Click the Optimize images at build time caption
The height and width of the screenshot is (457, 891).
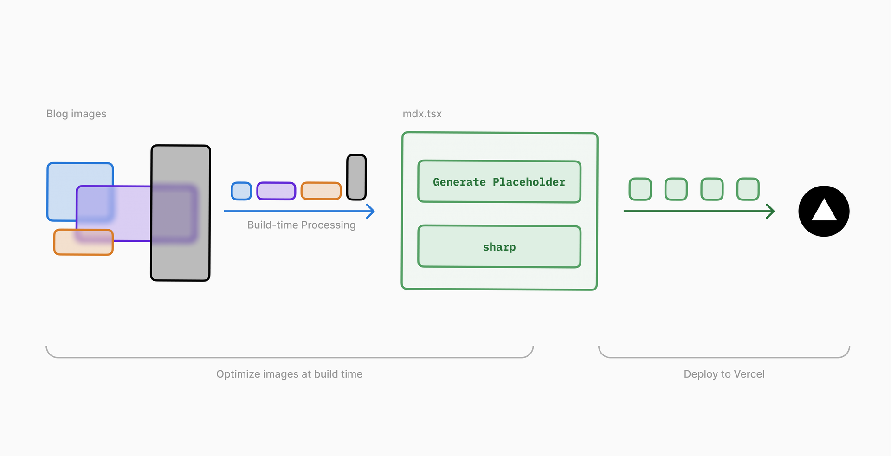pyautogui.click(x=289, y=374)
